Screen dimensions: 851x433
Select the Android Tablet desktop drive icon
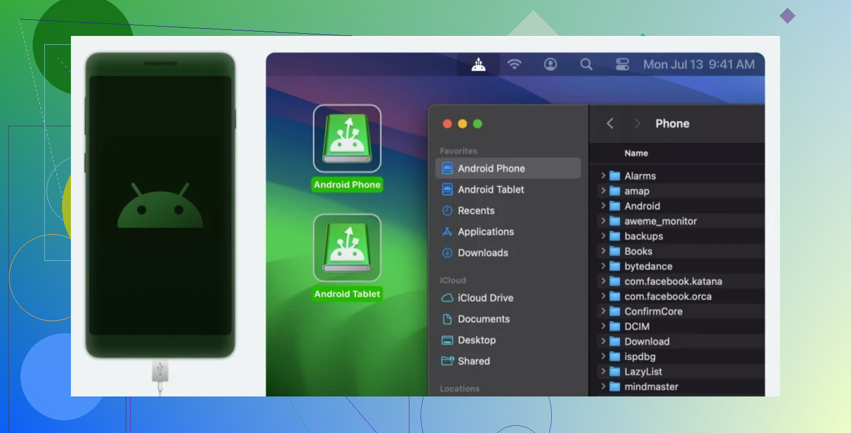coord(347,248)
